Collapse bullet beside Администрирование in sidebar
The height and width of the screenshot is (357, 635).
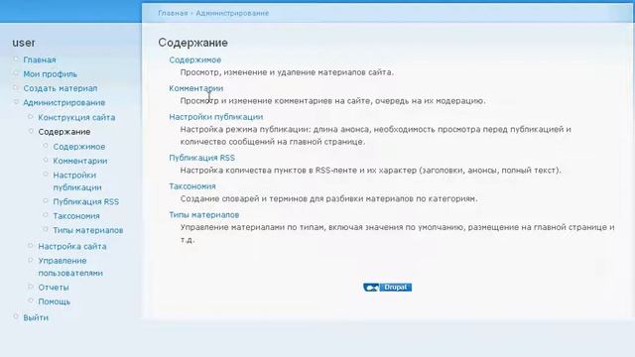(16, 102)
